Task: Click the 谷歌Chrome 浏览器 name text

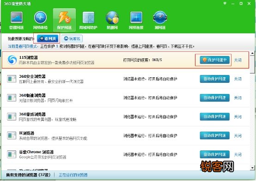Action: coord(36,152)
